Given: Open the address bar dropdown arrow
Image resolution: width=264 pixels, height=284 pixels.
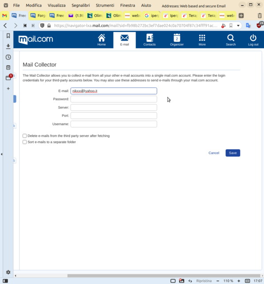Looking at the screenshot, I should pyautogui.click(x=238, y=26).
